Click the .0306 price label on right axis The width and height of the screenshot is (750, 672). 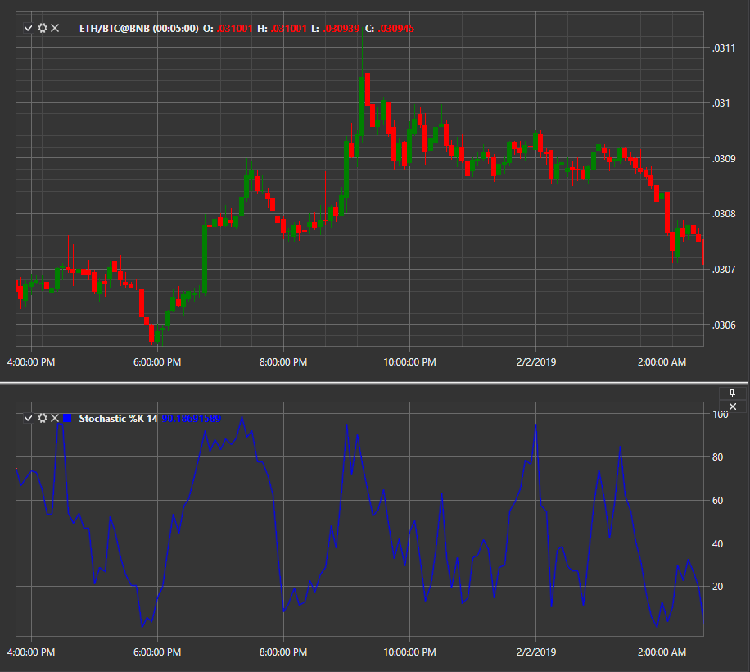point(724,325)
